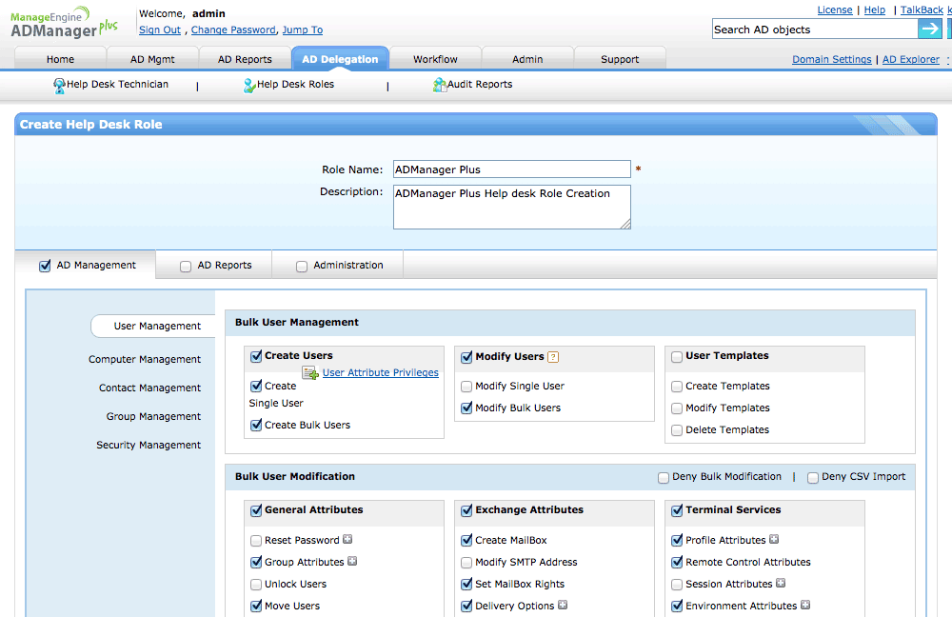Screen dimensions: 952x617
Task: Check the Delete Templates checkbox
Action: (x=677, y=430)
